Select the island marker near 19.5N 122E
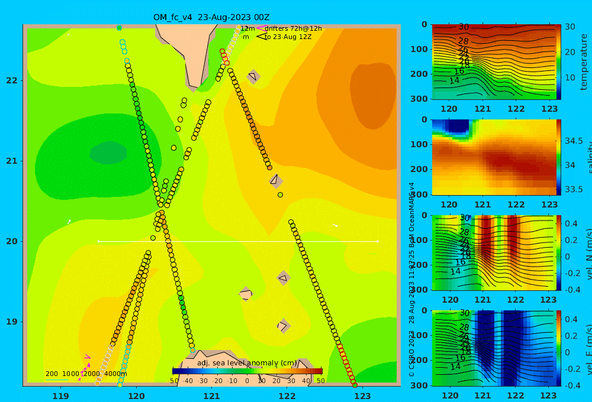This screenshot has height=402, width=592. 284,278
